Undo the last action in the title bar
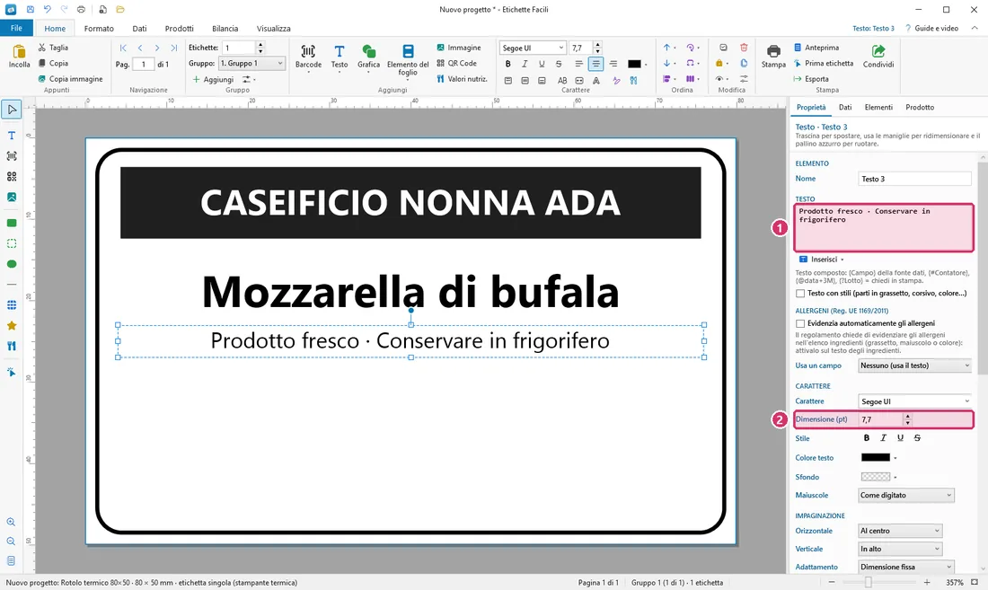The image size is (988, 590). 48,10
